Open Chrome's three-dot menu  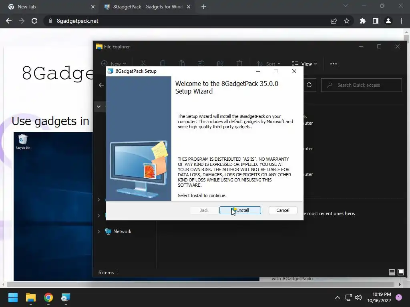point(401,21)
